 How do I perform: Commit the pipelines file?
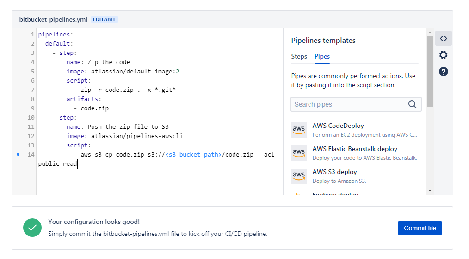(x=420, y=228)
